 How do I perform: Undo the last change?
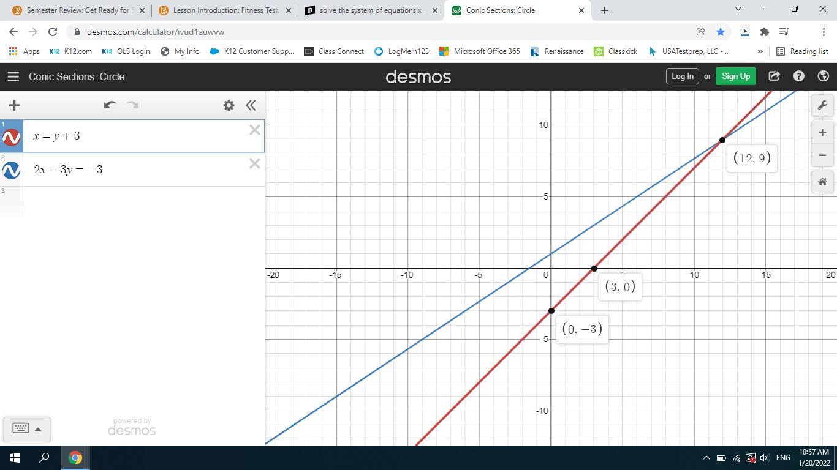[110, 105]
